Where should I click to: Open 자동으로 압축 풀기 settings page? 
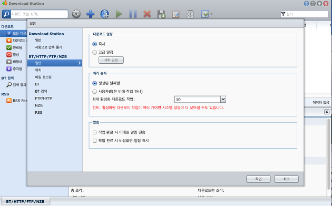coord(48,47)
